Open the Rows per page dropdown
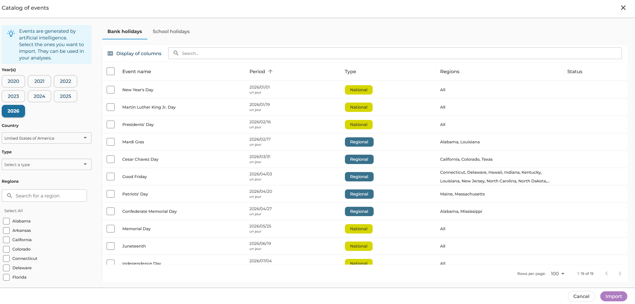Screen dimensions: 635x304 pos(557,274)
